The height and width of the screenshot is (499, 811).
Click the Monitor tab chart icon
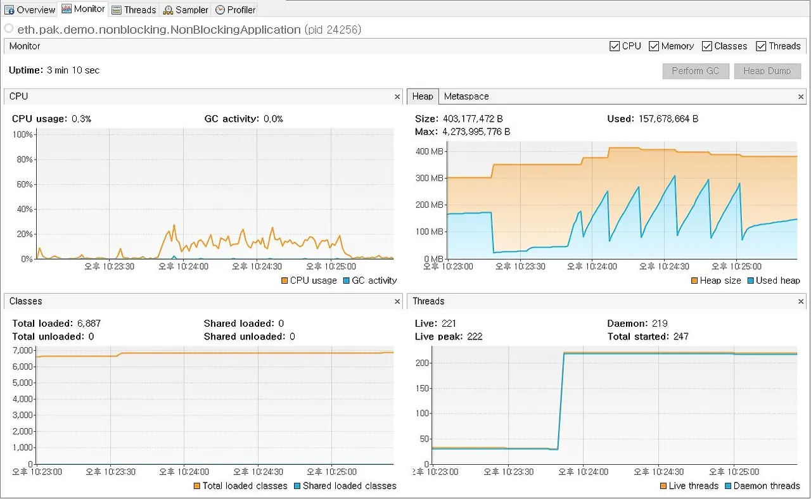tap(67, 9)
